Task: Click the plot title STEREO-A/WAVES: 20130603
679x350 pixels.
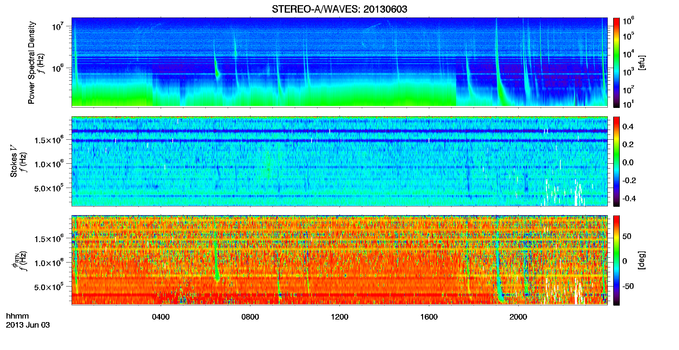Action: [339, 9]
